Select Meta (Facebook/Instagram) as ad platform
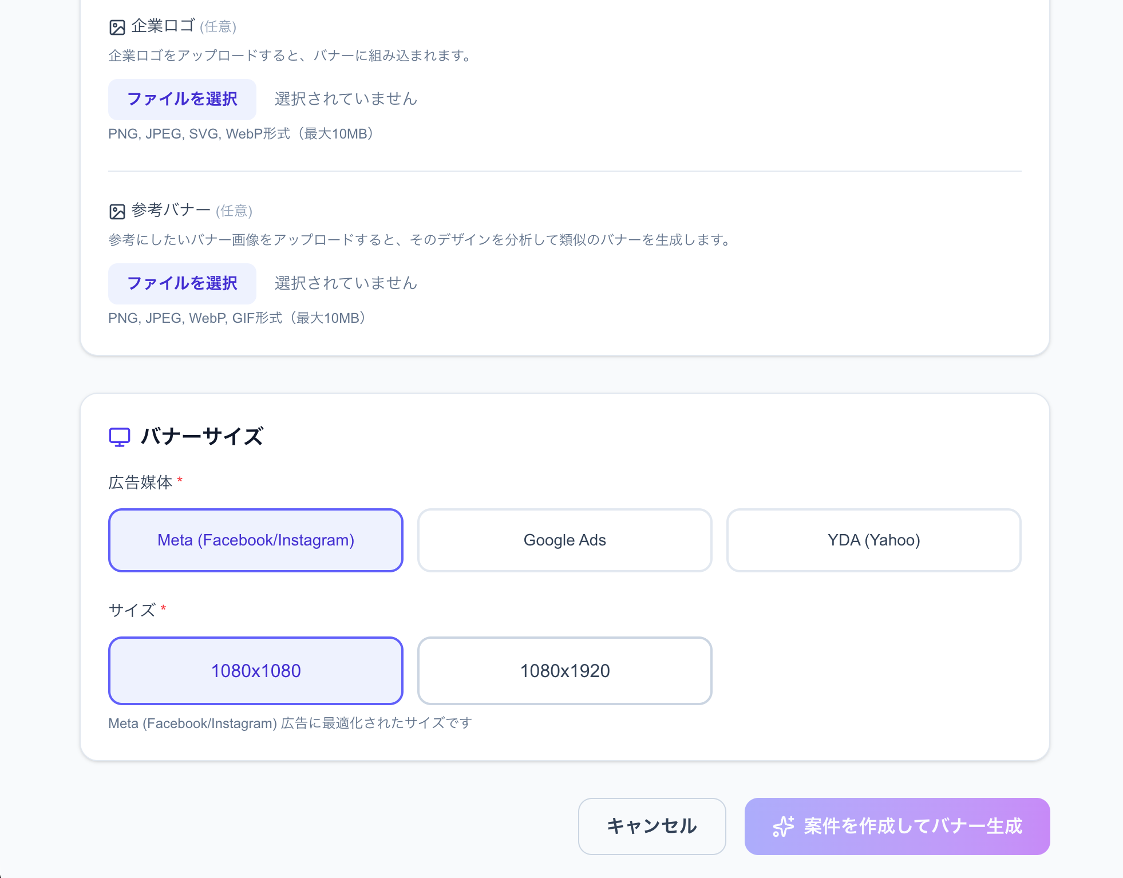The image size is (1123, 878). [x=255, y=540]
